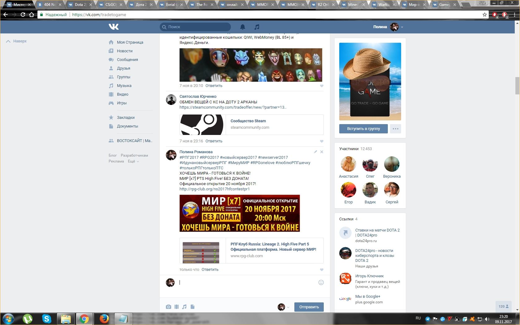
Task: Like Полина Романова's comment posted только что
Action: [x=322, y=270]
